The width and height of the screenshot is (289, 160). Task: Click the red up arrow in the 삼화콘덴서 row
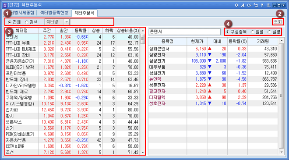[210, 49]
